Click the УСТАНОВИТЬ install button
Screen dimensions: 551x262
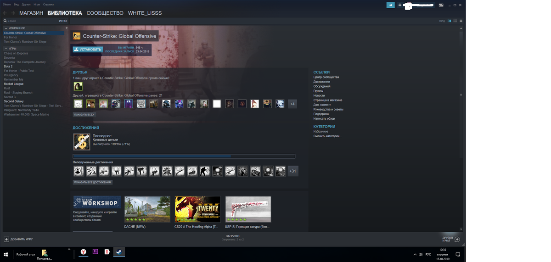click(87, 49)
